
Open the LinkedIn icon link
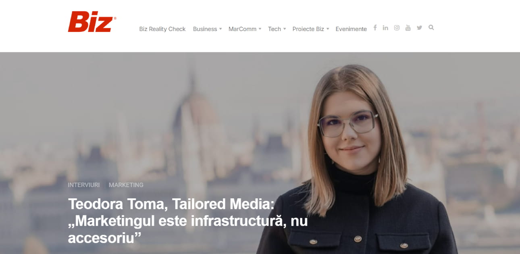point(385,28)
